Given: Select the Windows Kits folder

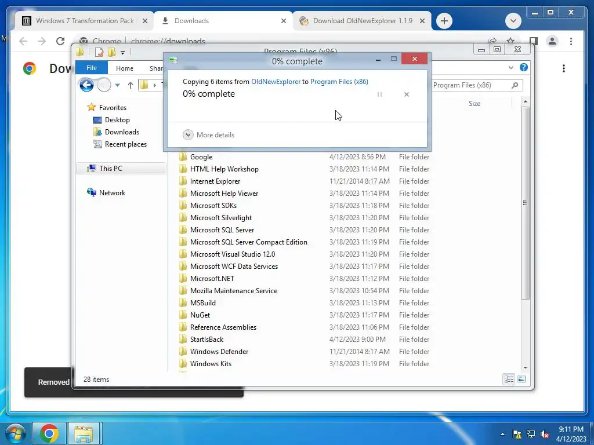Looking at the screenshot, I should [x=211, y=364].
